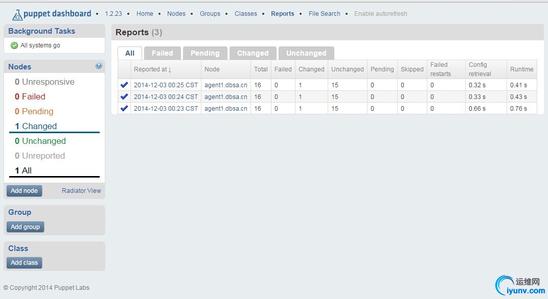This screenshot has height=299, width=548.
Task: Click the Background Tasks heading
Action: (x=41, y=31)
